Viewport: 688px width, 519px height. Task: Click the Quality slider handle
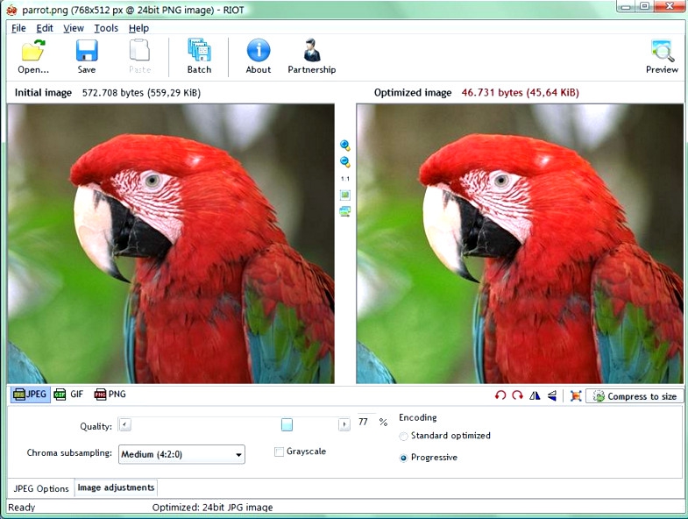coord(287,425)
